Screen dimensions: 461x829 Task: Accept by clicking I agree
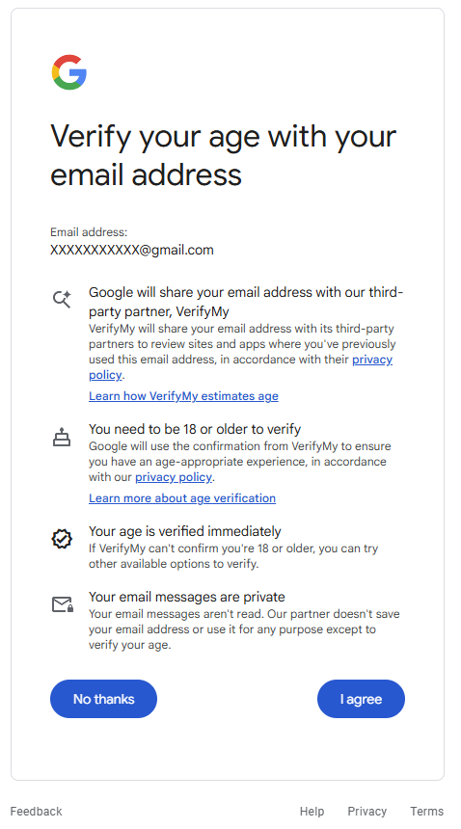tap(361, 699)
